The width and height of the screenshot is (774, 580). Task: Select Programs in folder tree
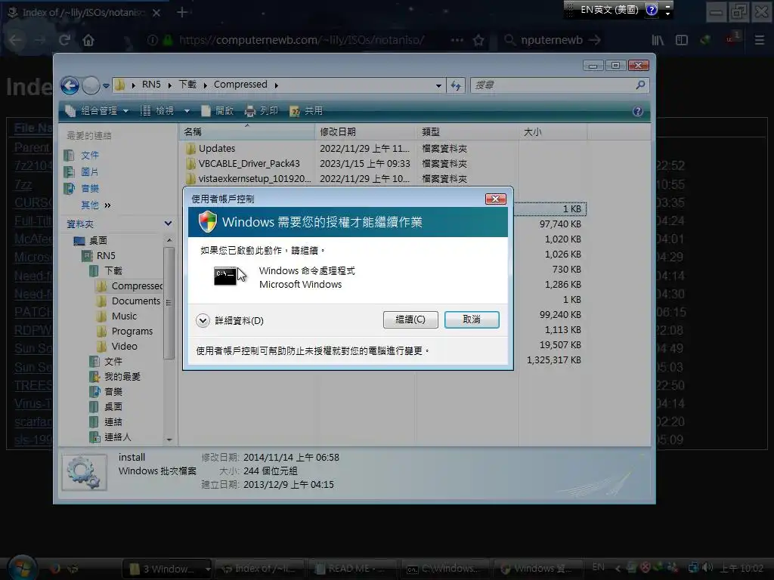pos(125,332)
